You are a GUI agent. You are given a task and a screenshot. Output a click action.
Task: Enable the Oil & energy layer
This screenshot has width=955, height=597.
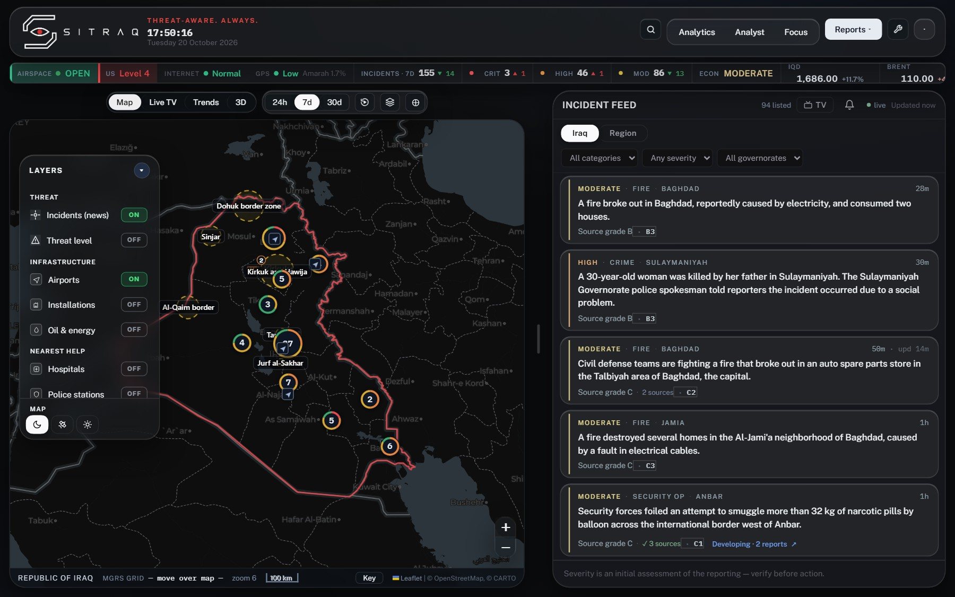point(134,330)
